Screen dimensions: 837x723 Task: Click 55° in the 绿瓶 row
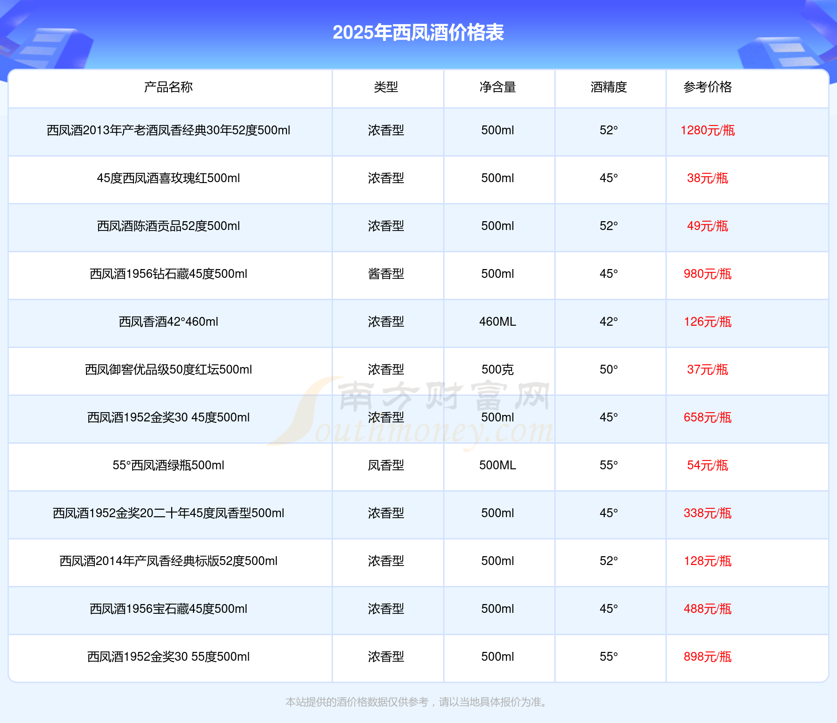[x=609, y=465]
